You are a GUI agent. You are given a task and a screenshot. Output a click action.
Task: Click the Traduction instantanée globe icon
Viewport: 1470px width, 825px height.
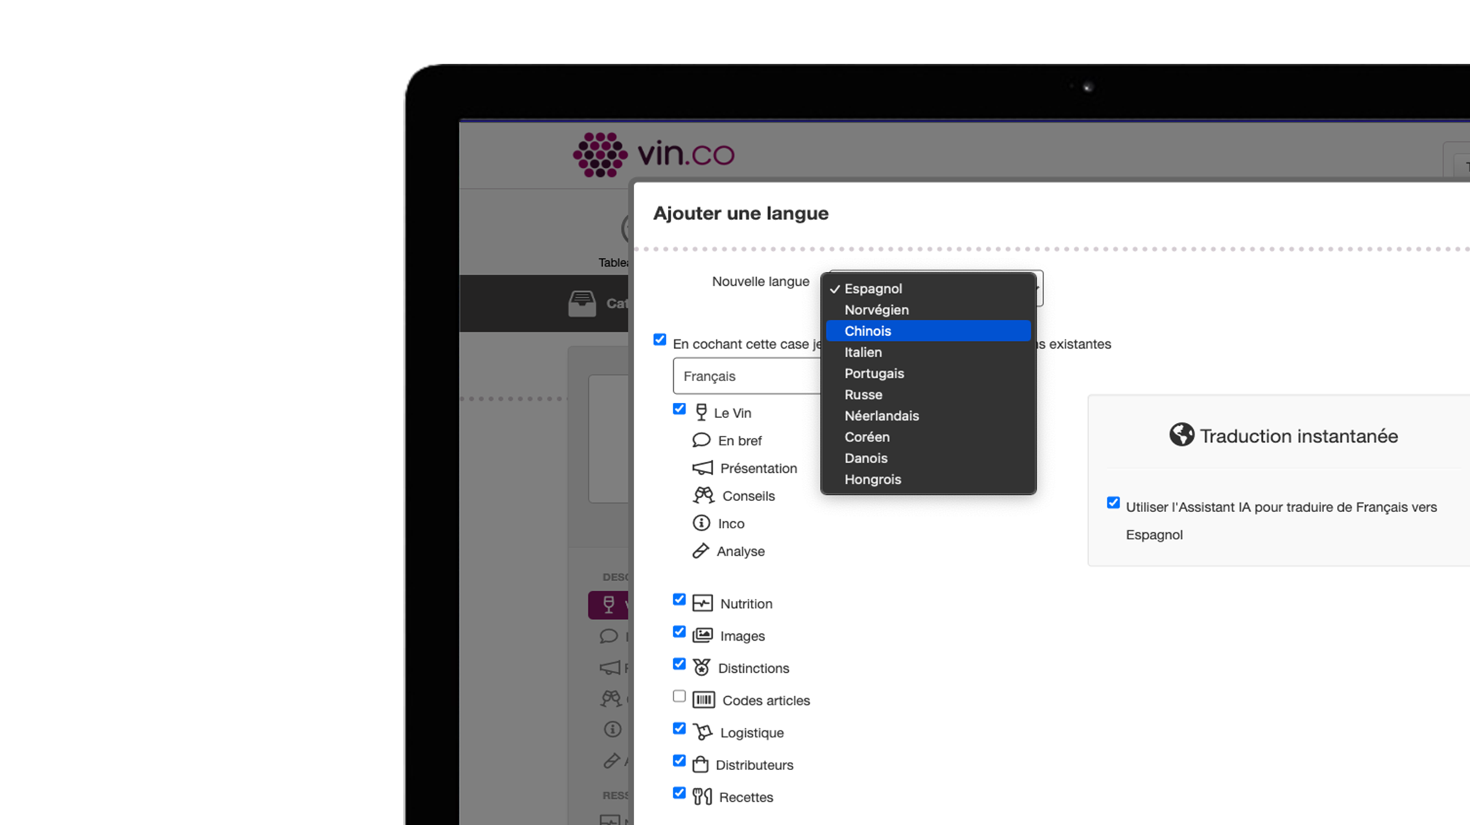click(1181, 435)
